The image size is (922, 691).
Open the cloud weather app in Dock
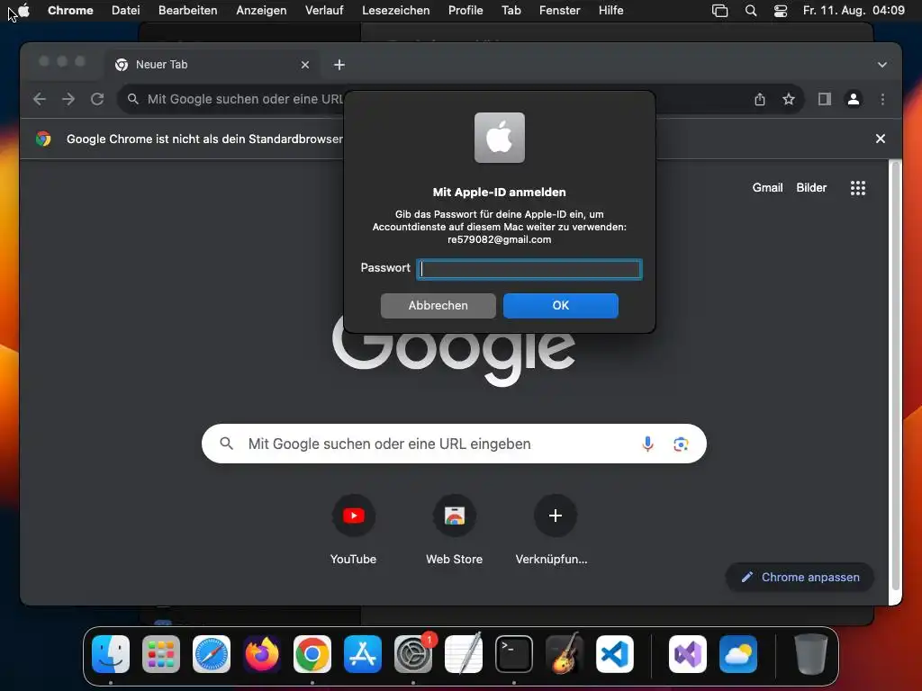pos(738,654)
